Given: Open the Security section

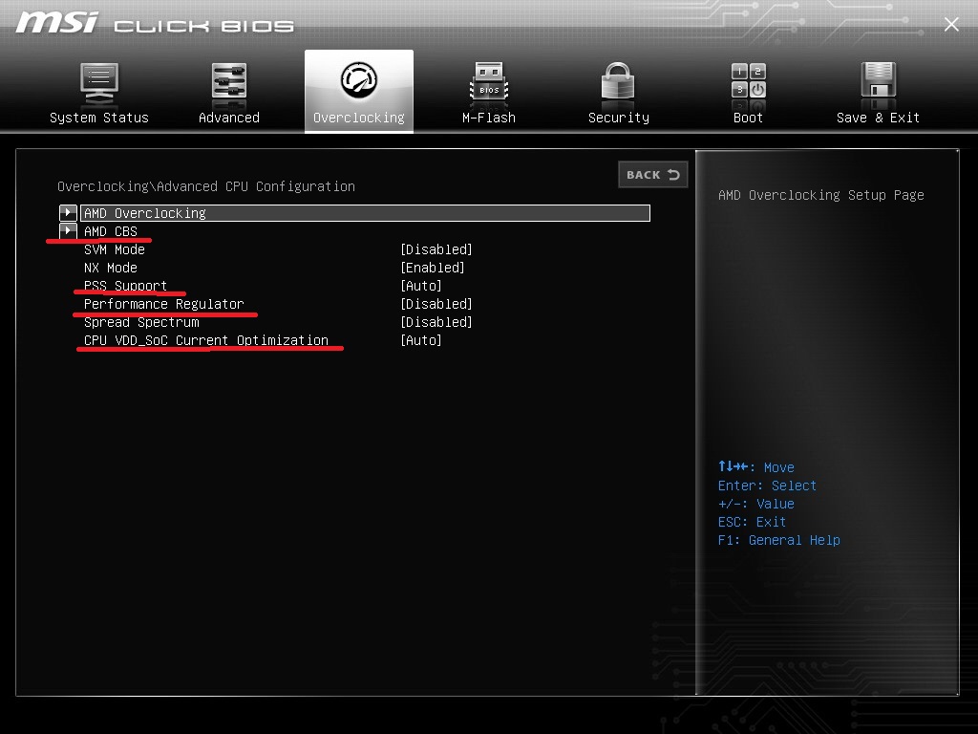Looking at the screenshot, I should 618,89.
